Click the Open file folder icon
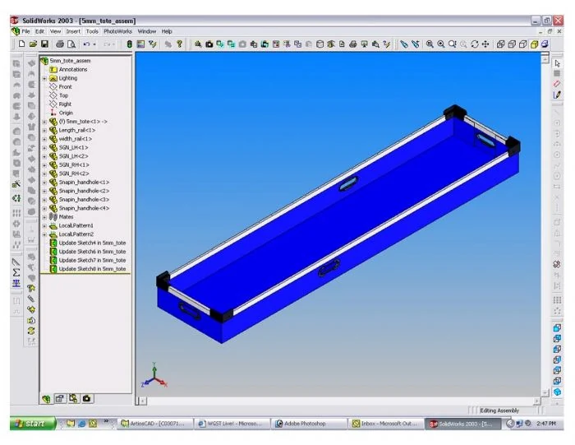 click(x=33, y=44)
